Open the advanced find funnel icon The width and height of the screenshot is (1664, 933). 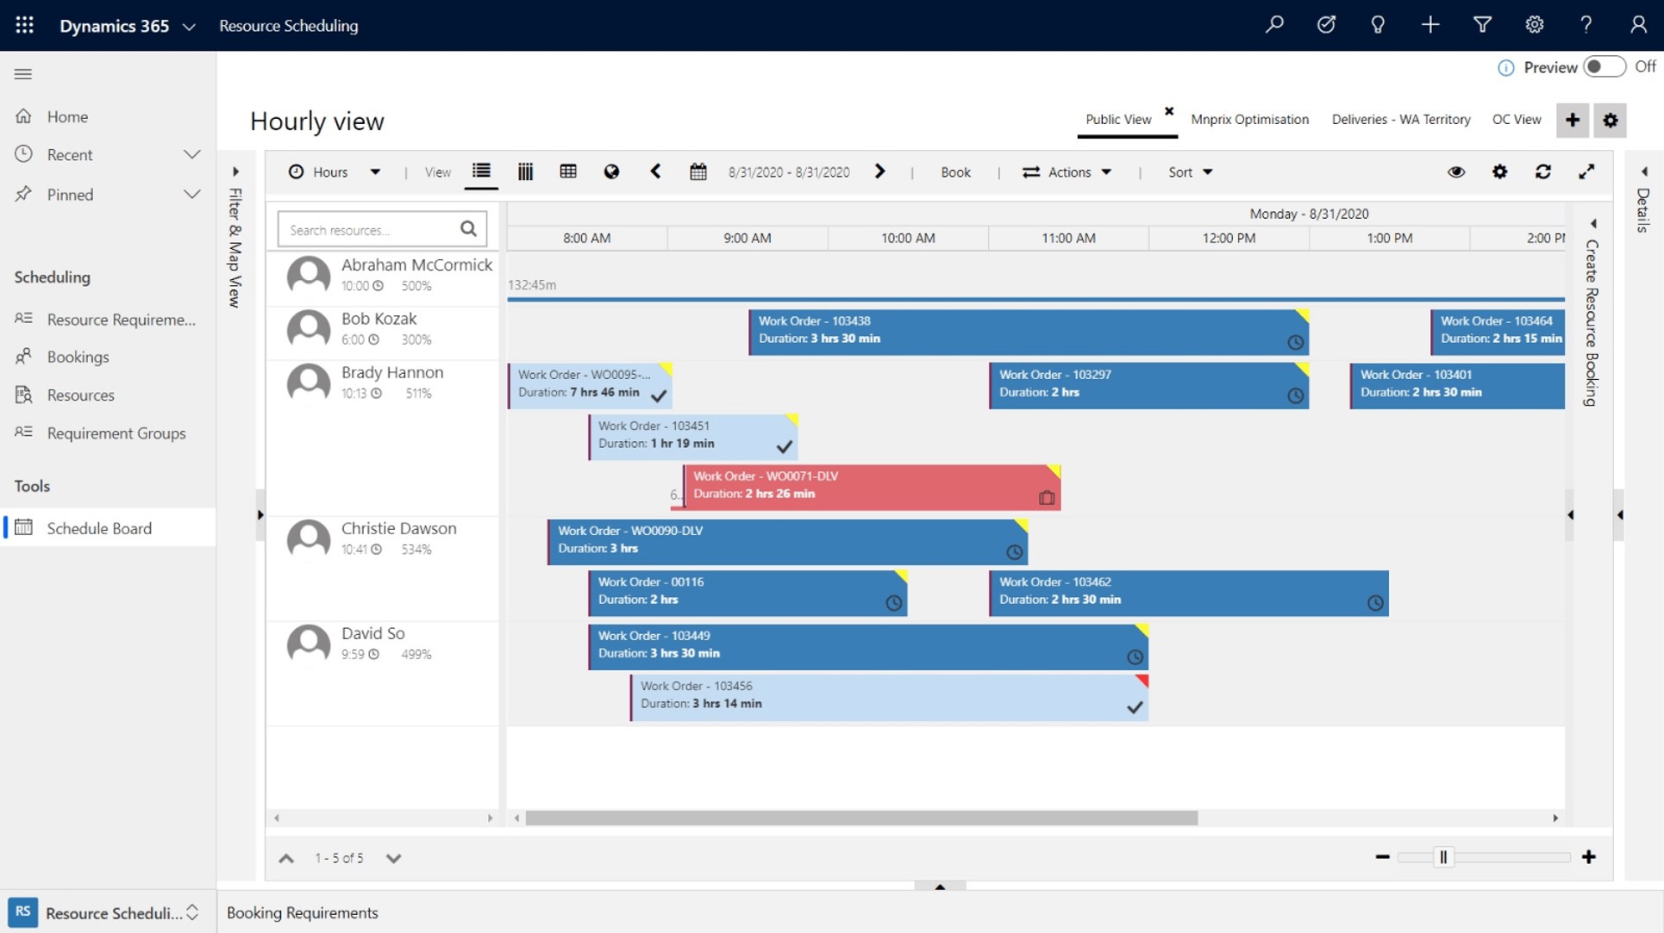pyautogui.click(x=1482, y=25)
